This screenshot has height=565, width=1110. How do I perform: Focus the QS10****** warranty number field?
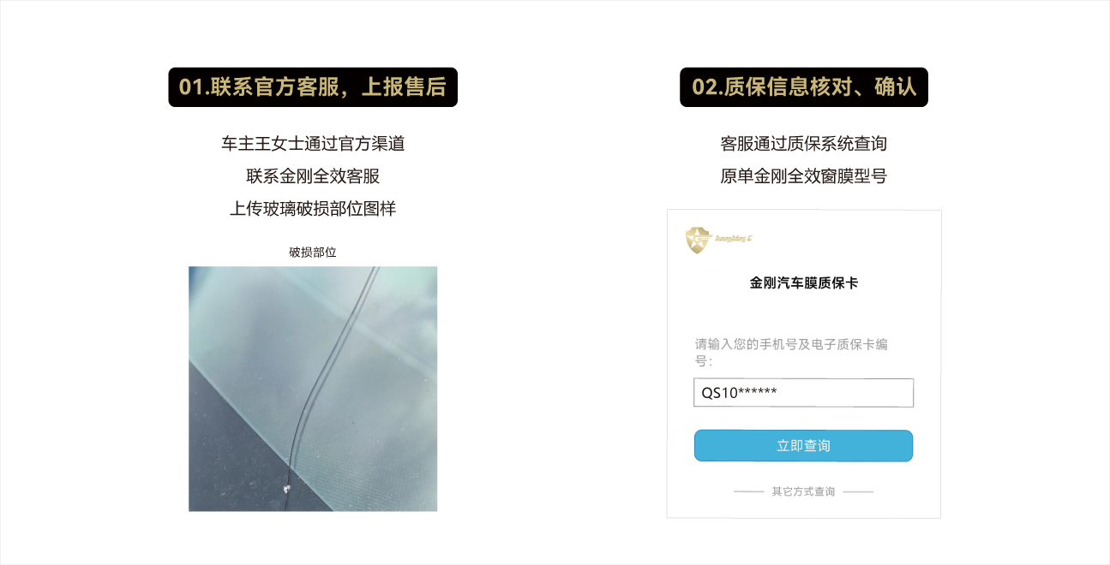coord(803,393)
